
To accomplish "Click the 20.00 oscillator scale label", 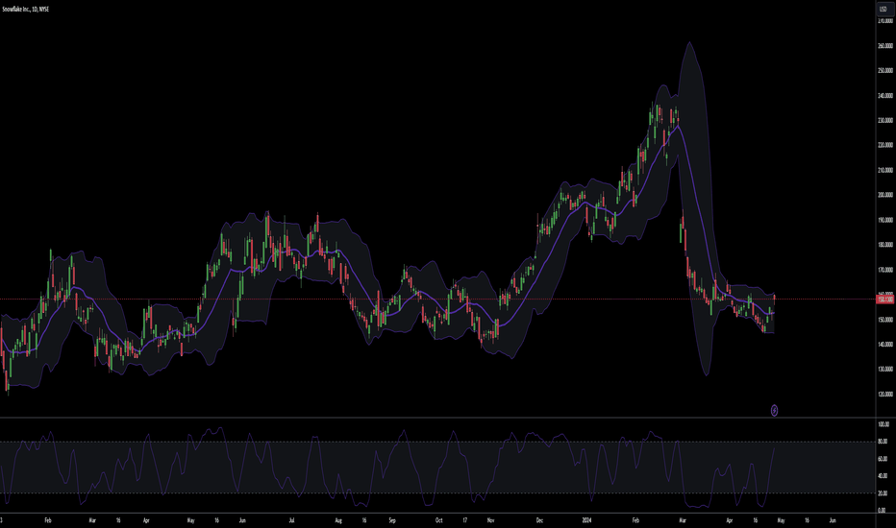I will (x=883, y=493).
